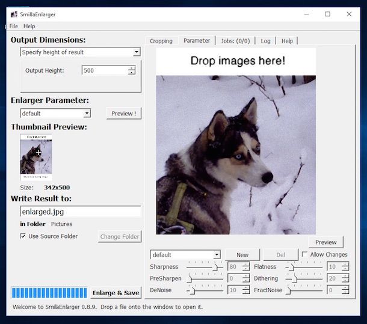Switch to the Jobs: (0/0) tab
The width and height of the screenshot is (367, 324).
pyautogui.click(x=234, y=41)
